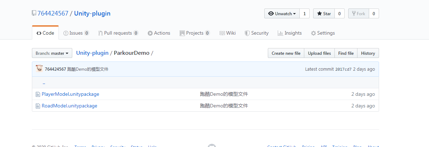Open the Unity-plugin repository title link
The height and width of the screenshot is (147, 429).
point(92,13)
